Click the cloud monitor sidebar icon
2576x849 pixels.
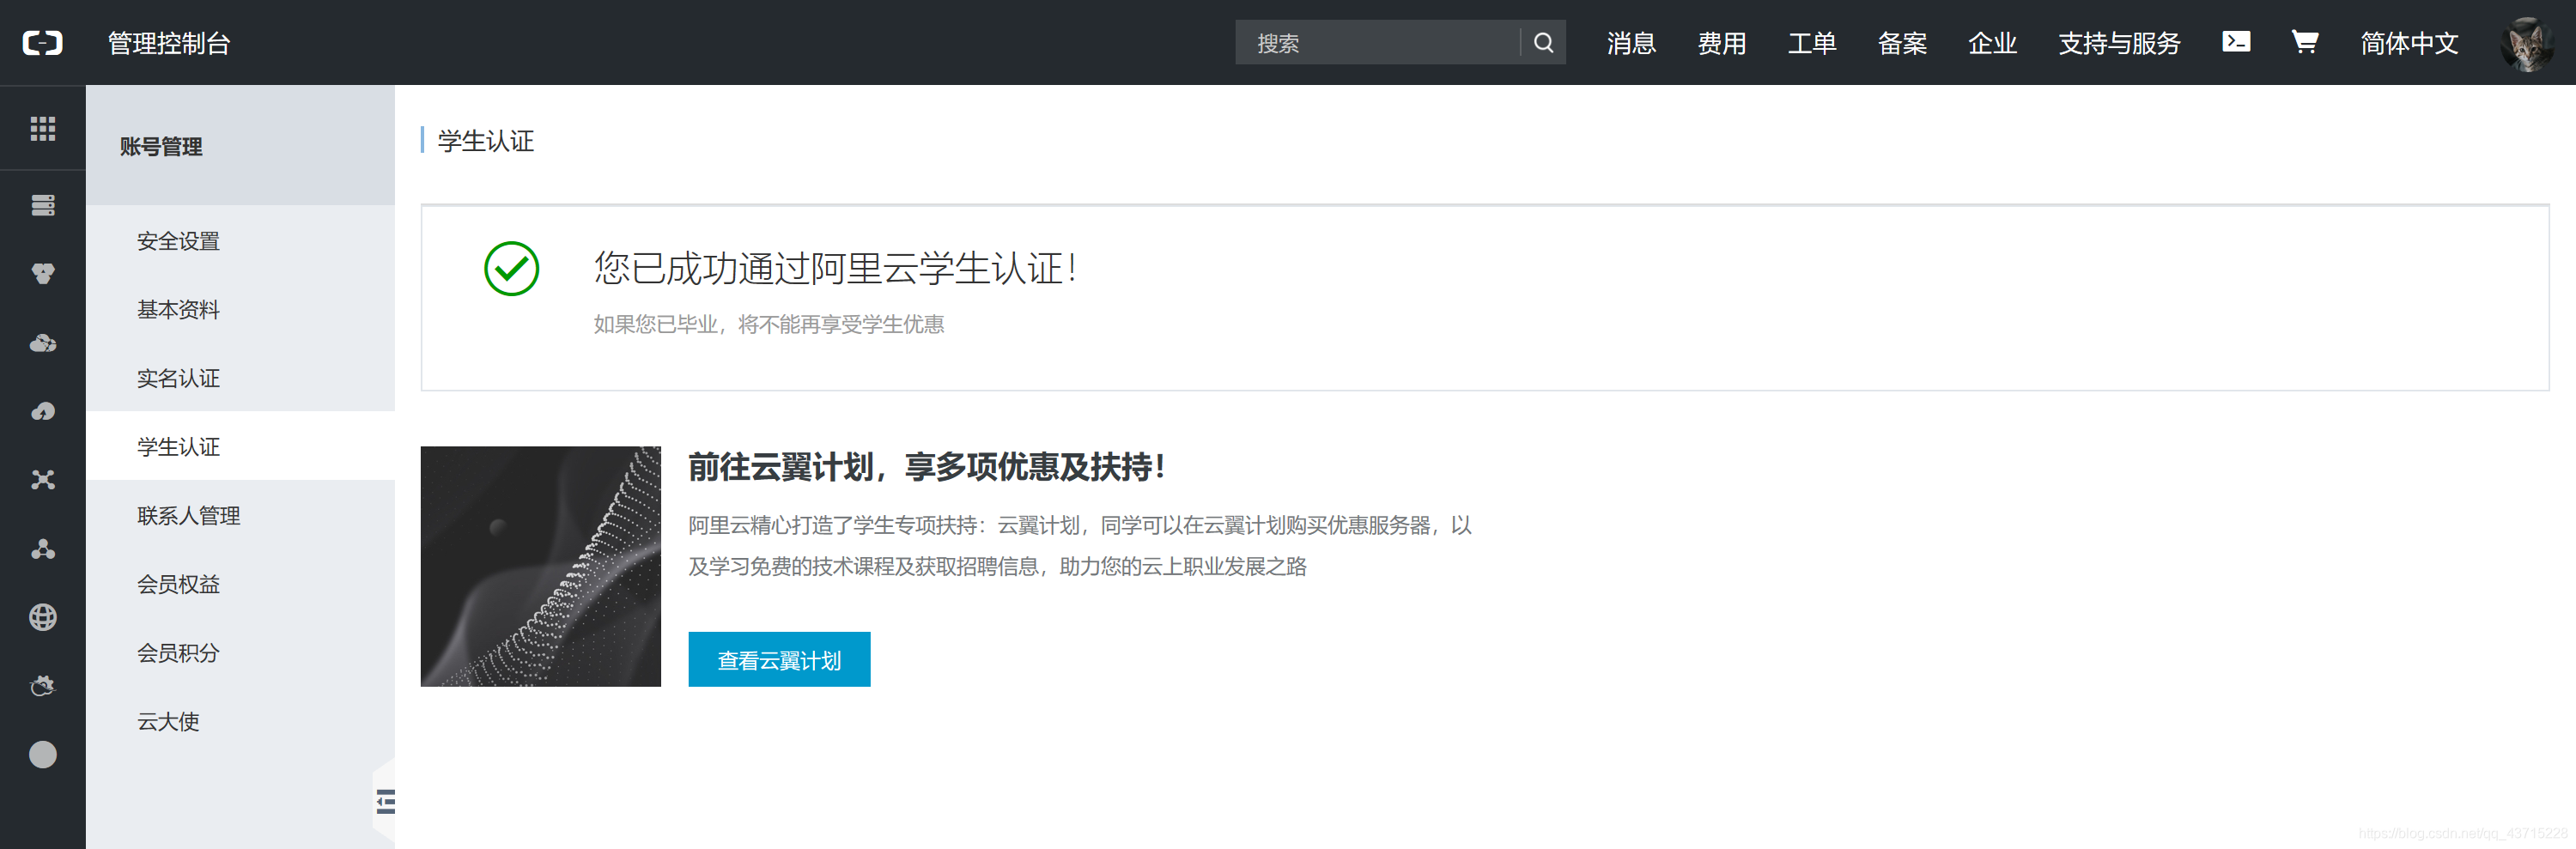pos(43,686)
